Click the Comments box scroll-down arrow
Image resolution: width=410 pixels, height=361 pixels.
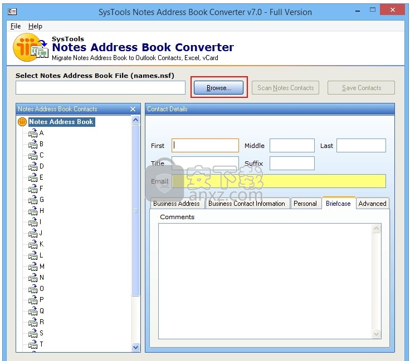pos(376,334)
